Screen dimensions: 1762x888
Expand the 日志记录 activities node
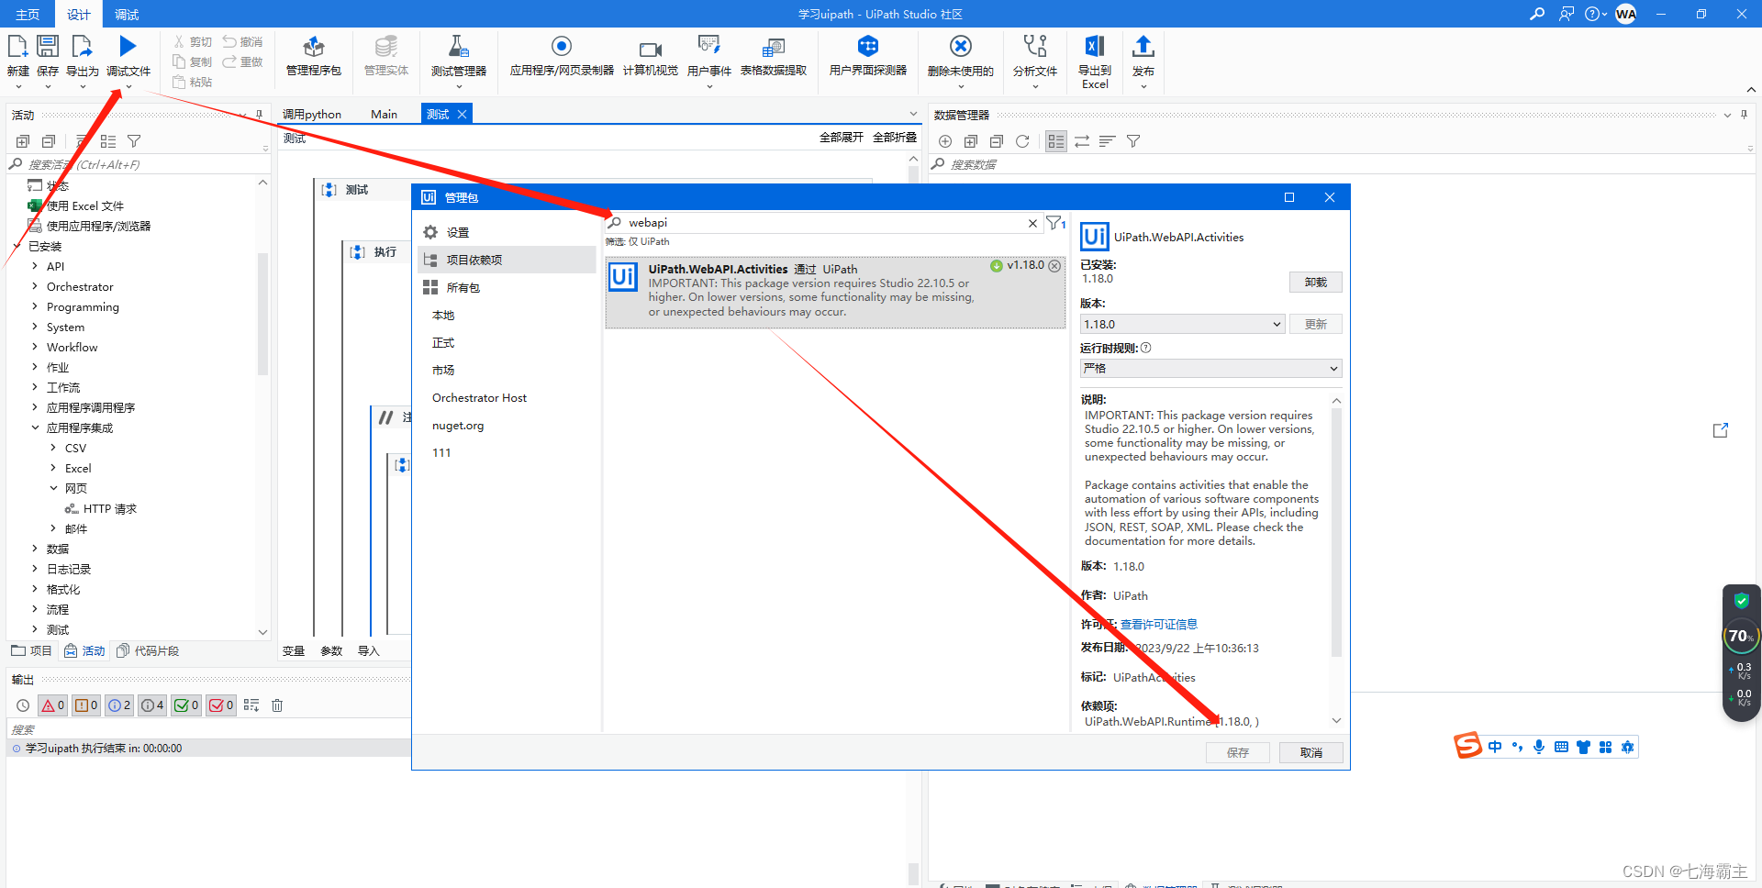(x=35, y=569)
